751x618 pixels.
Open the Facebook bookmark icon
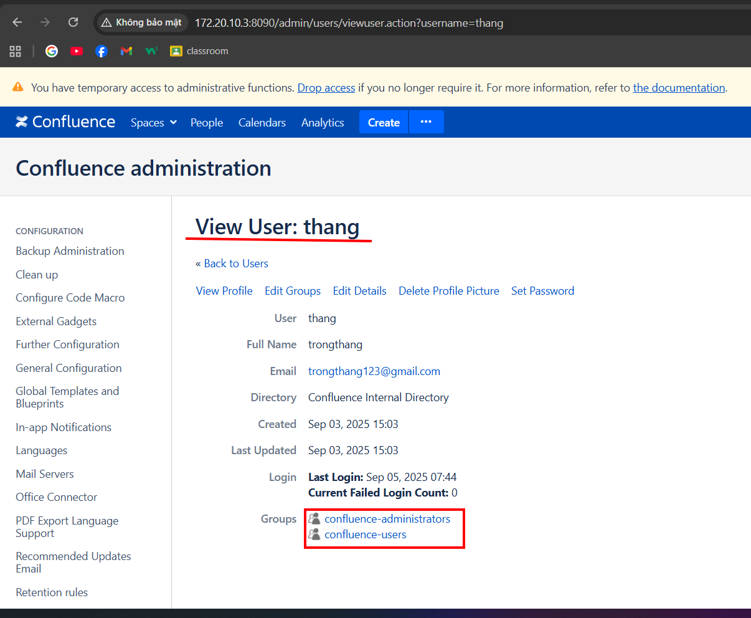pos(102,51)
